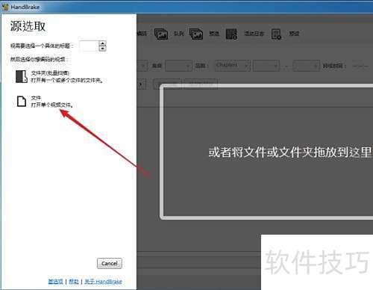Click the filmstrip toolbar icon
The width and height of the screenshot is (373, 290).
[231, 34]
